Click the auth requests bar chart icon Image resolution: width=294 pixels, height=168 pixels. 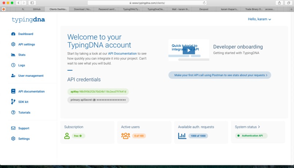tap(182, 136)
